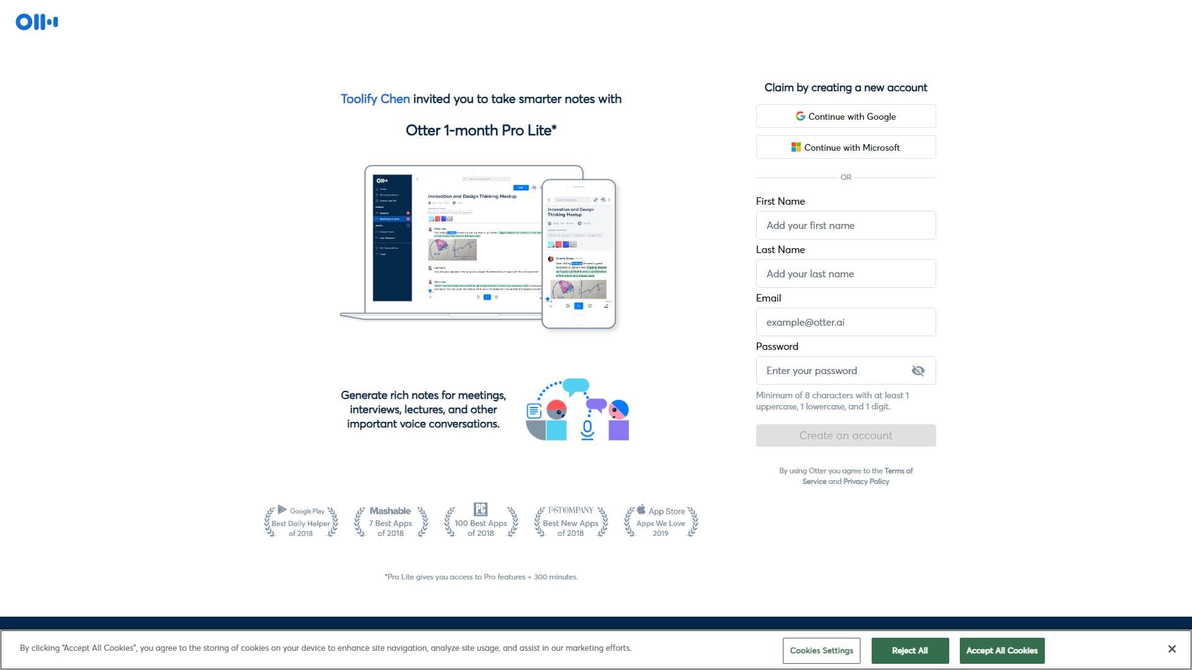Select the Email input box
Image resolution: width=1192 pixels, height=670 pixels.
846,323
